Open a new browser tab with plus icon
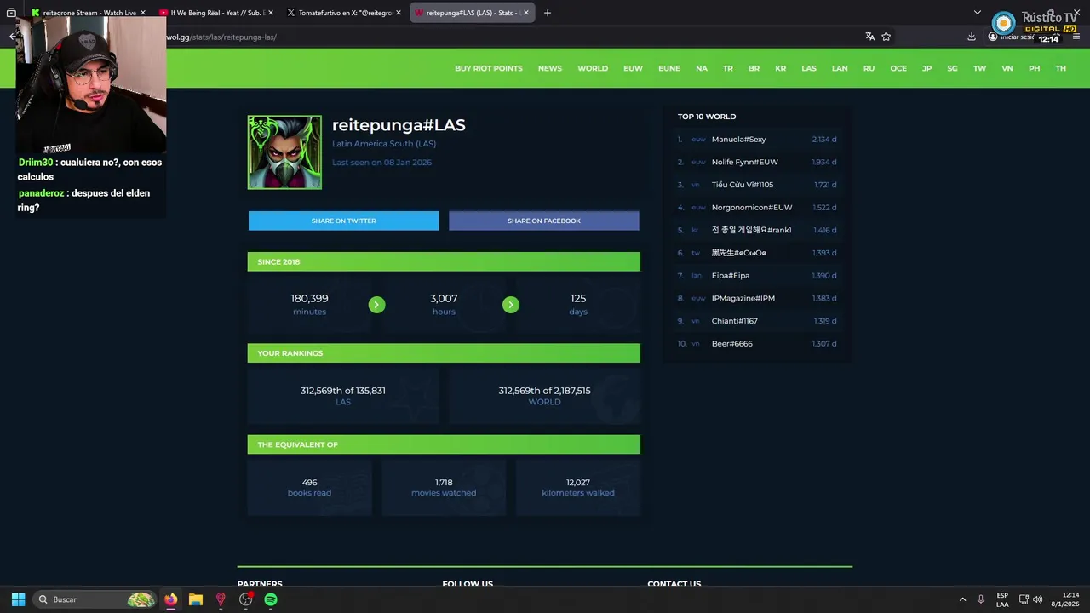This screenshot has height=613, width=1090. coord(548,13)
